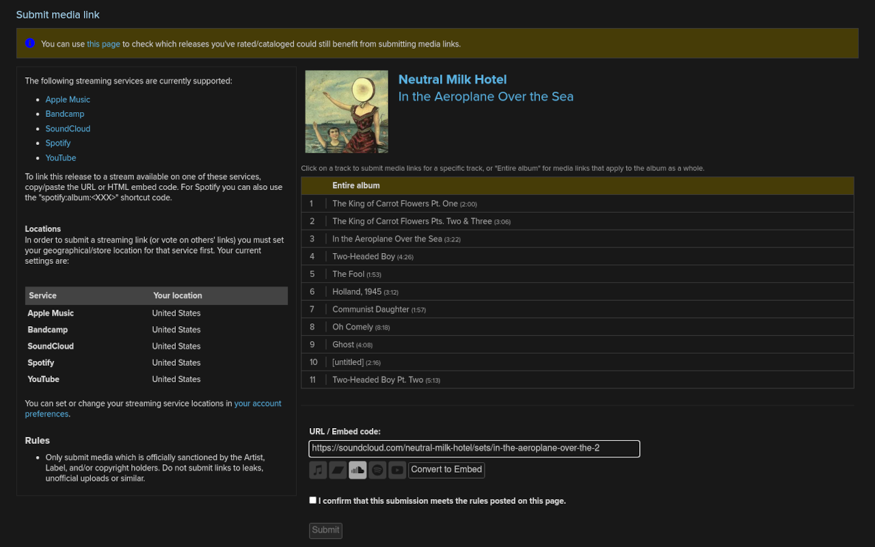Viewport: 875px width, 547px height.
Task: Select the 'Entire album' row
Action: pyautogui.click(x=578, y=186)
